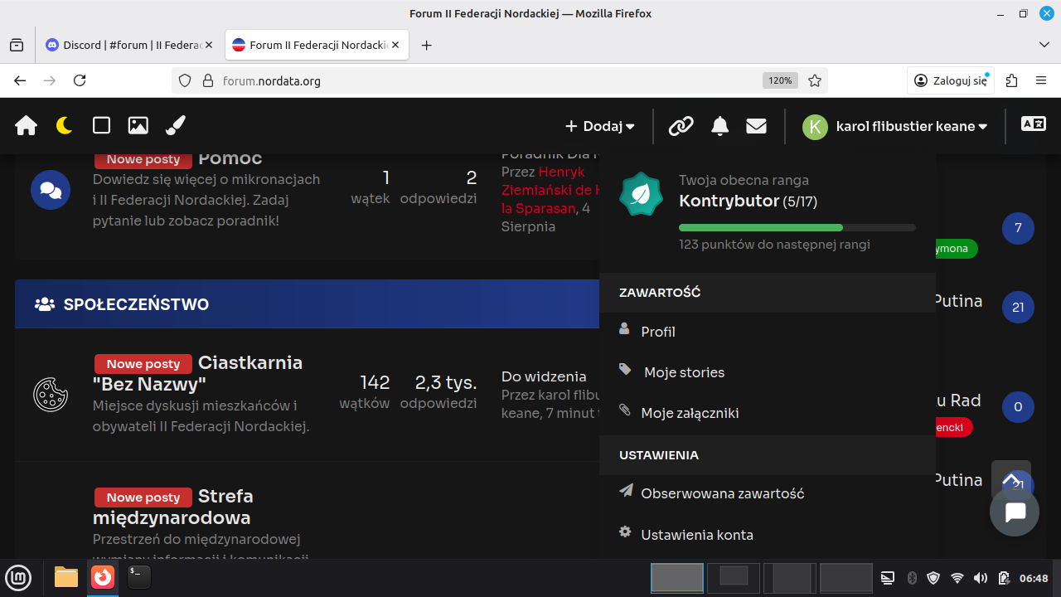Open Firefox recent browsing view icon

pos(17,46)
